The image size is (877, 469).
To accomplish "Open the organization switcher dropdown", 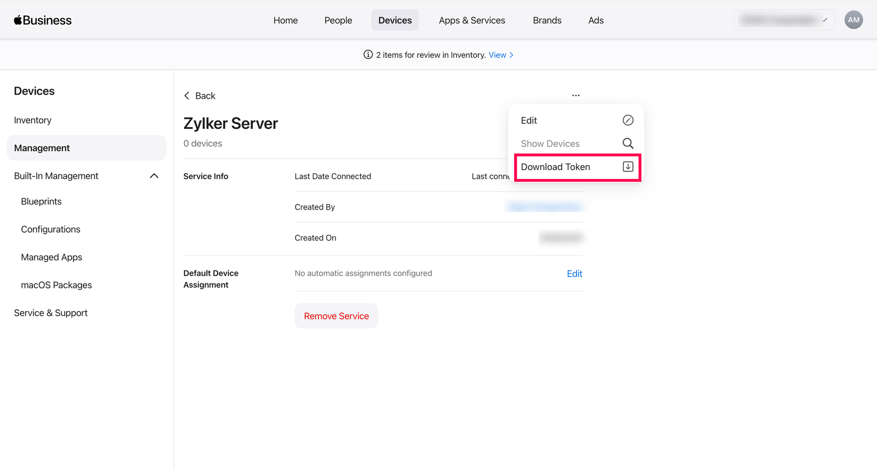I will pyautogui.click(x=784, y=20).
